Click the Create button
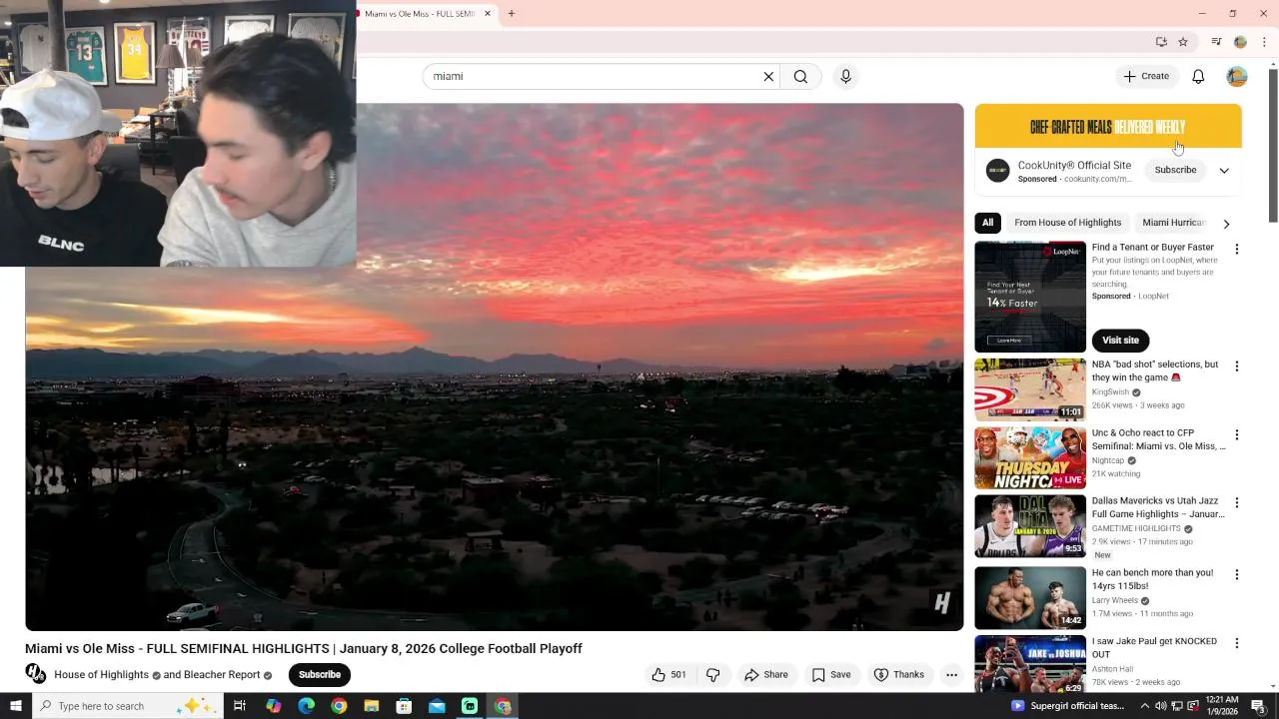Viewport: 1279px width, 719px height. coord(1146,76)
